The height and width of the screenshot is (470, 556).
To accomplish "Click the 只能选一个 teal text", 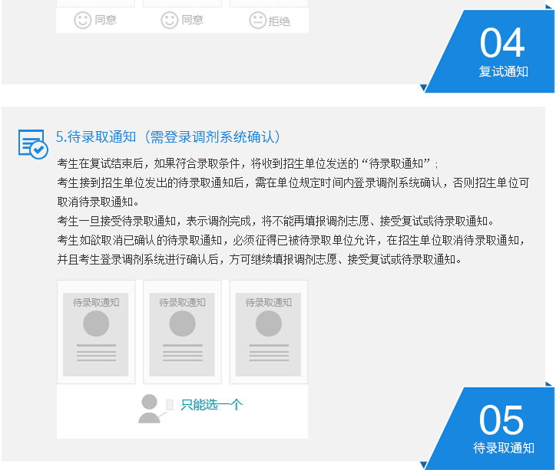I will (x=212, y=405).
